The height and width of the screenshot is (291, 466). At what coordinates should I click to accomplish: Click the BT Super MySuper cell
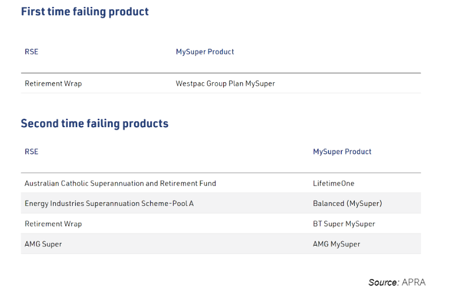344,224
